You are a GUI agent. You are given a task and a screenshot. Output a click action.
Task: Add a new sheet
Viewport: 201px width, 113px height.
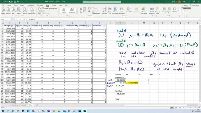click(x=37, y=105)
